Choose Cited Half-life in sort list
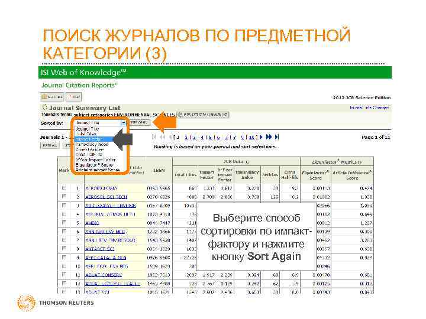 coord(89,155)
